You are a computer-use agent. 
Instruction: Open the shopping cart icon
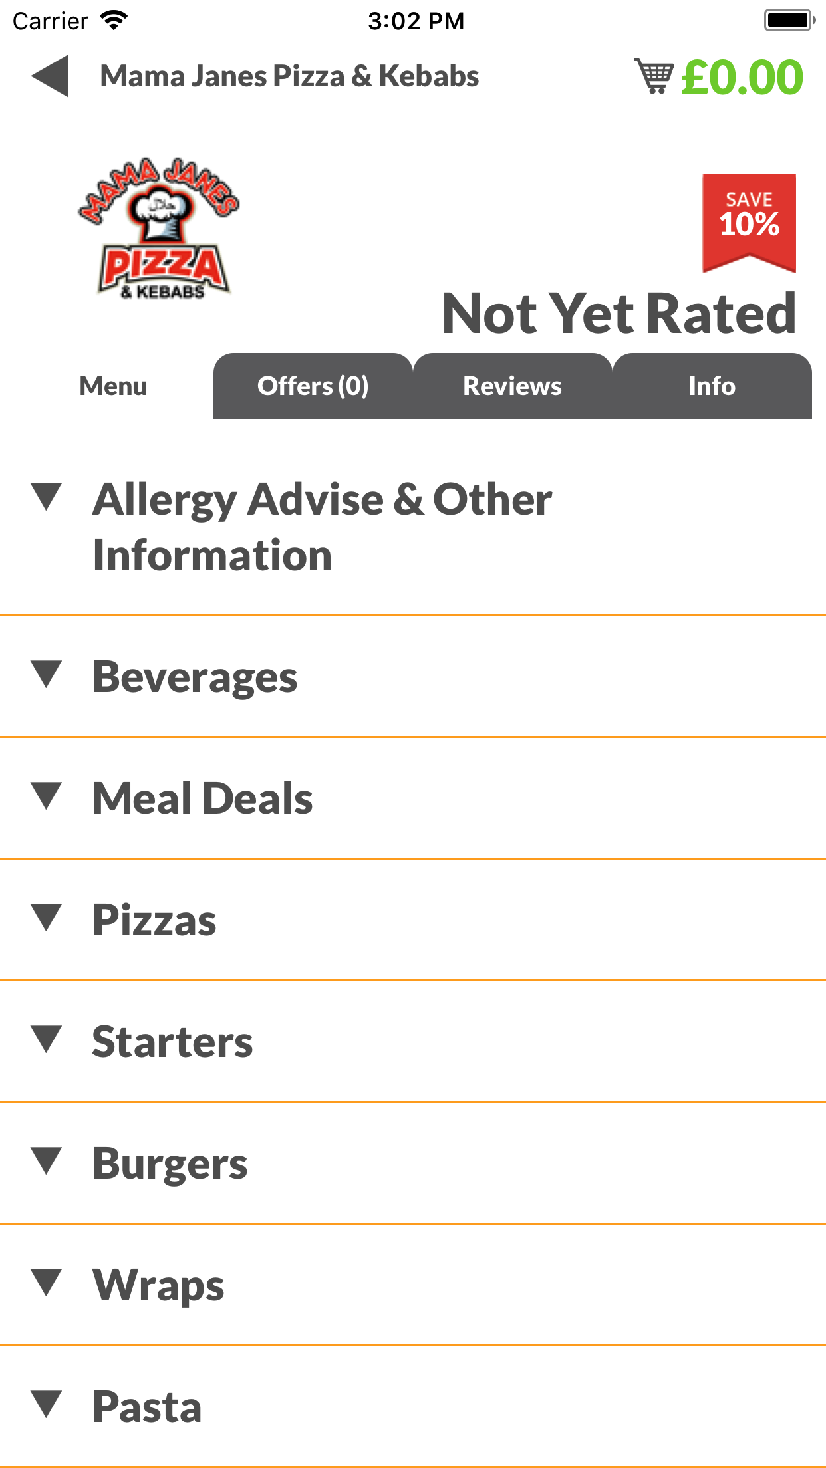click(654, 76)
